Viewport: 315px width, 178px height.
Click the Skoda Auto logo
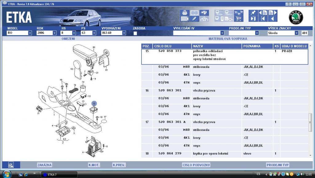click(296, 18)
